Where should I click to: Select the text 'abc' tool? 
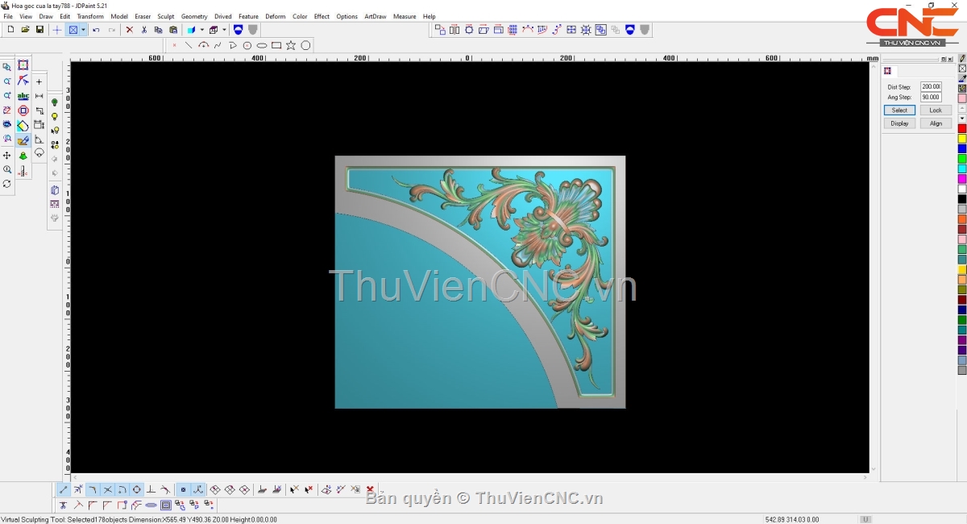click(x=23, y=96)
